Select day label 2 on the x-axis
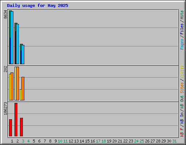Viewport: 186px width, 145px height. point(17,141)
